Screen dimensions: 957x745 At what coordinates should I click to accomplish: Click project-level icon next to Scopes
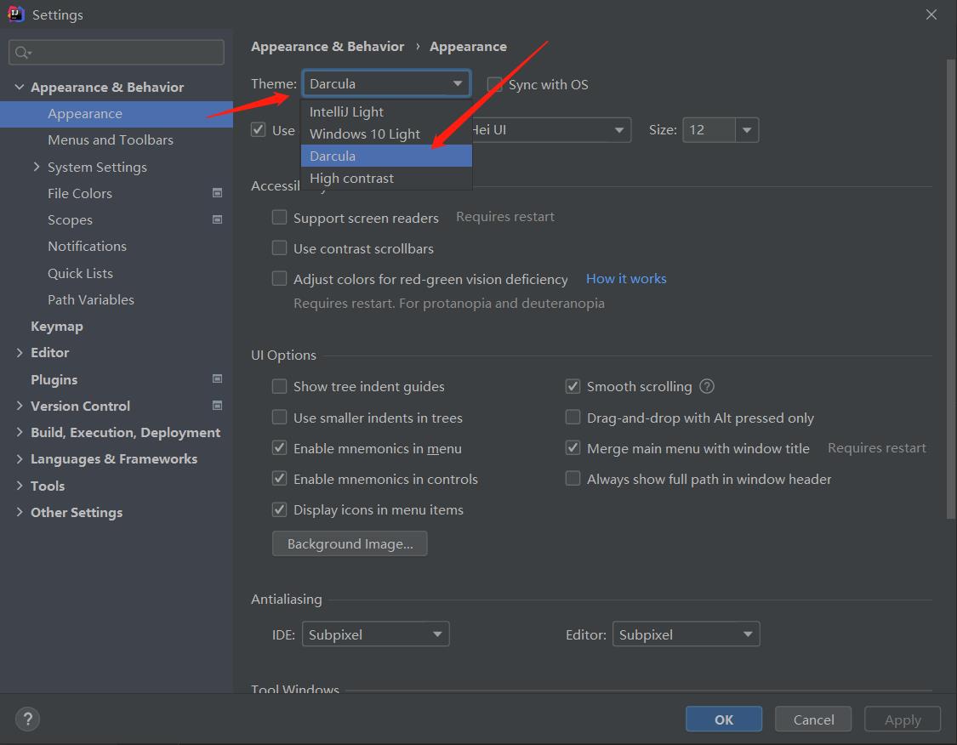point(217,219)
